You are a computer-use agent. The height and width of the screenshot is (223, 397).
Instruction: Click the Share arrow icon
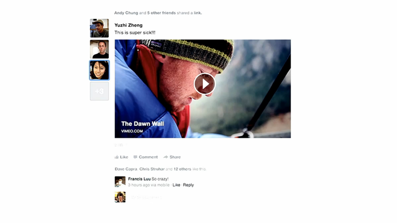[166, 157]
